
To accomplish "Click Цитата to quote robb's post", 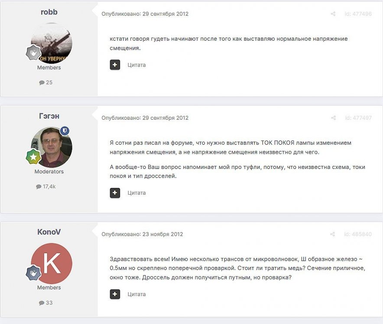I will tap(136, 65).
